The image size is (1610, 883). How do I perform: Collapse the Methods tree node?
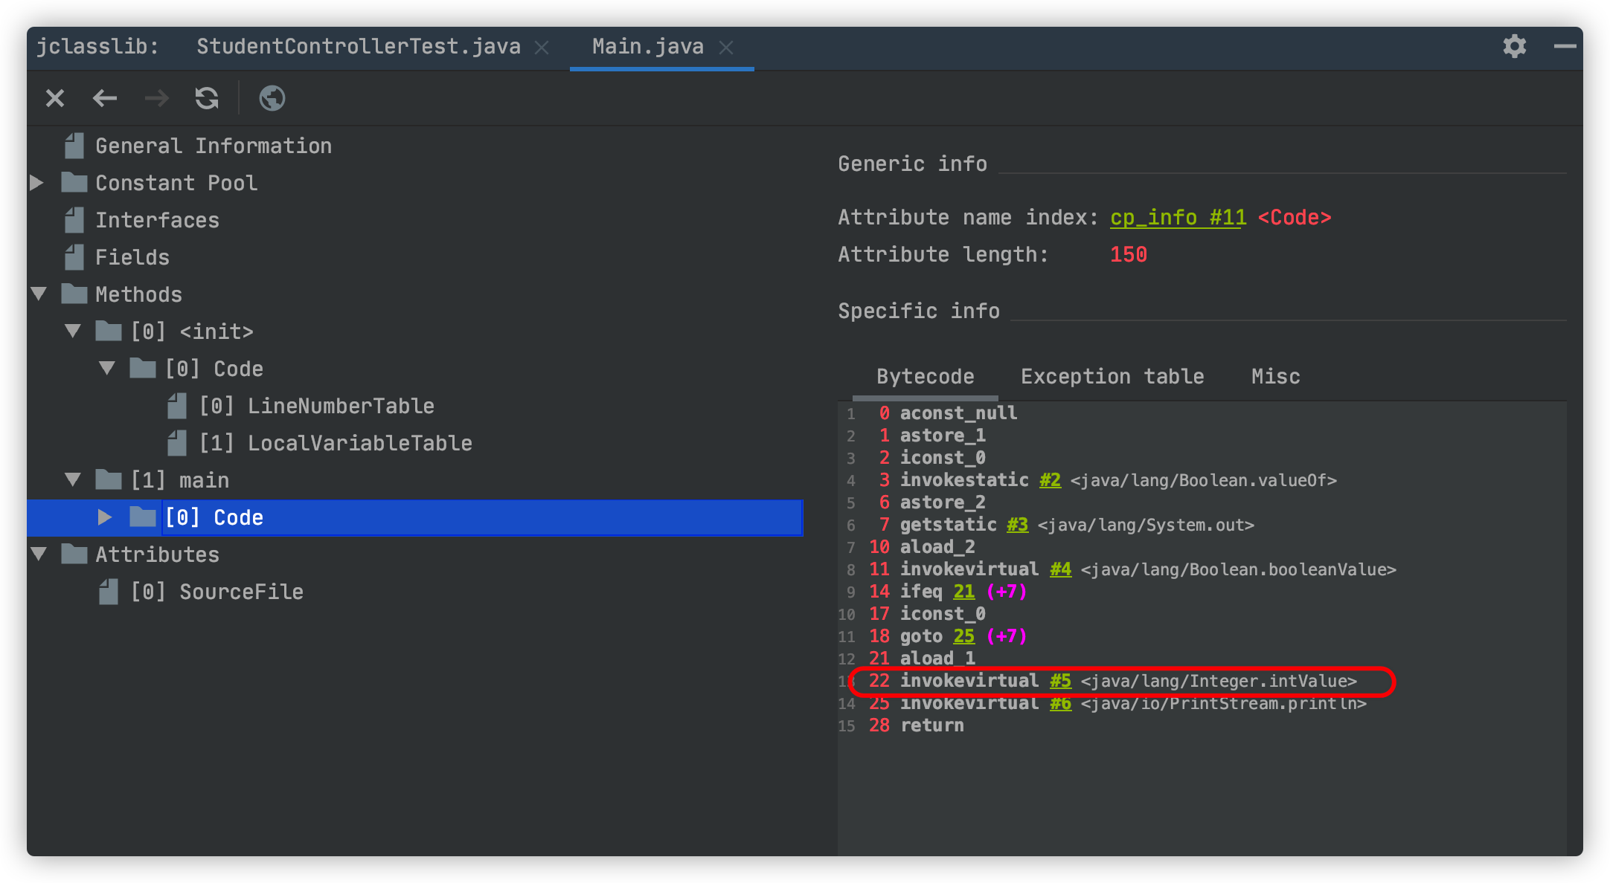[39, 294]
